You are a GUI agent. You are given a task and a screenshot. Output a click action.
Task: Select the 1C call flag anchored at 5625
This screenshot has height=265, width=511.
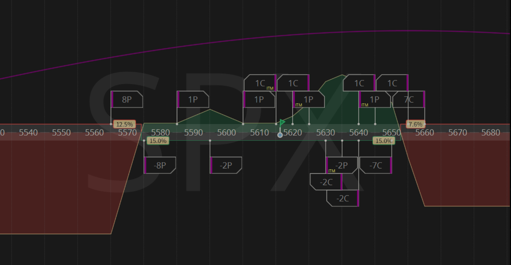[293, 83]
